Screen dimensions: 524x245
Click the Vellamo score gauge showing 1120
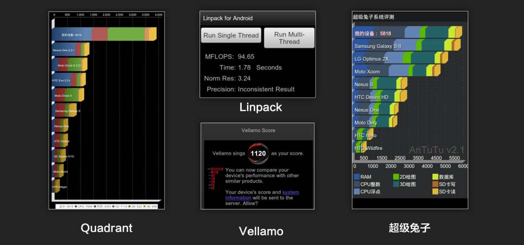258,154
